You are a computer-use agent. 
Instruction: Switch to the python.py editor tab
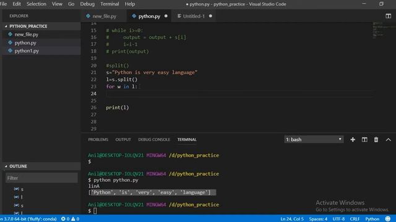tap(149, 16)
